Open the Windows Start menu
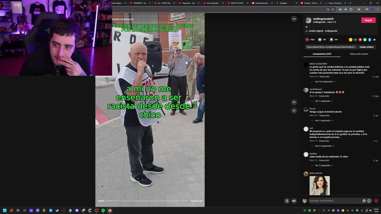 pos(5,210)
